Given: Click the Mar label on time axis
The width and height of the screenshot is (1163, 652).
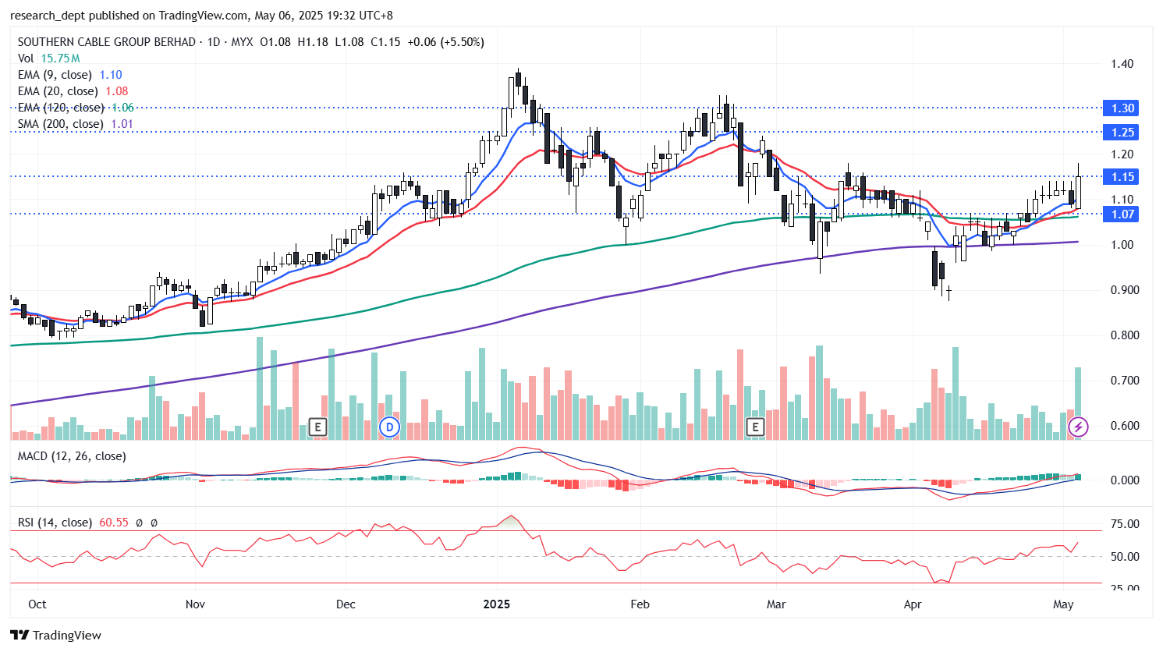Looking at the screenshot, I should click(776, 604).
